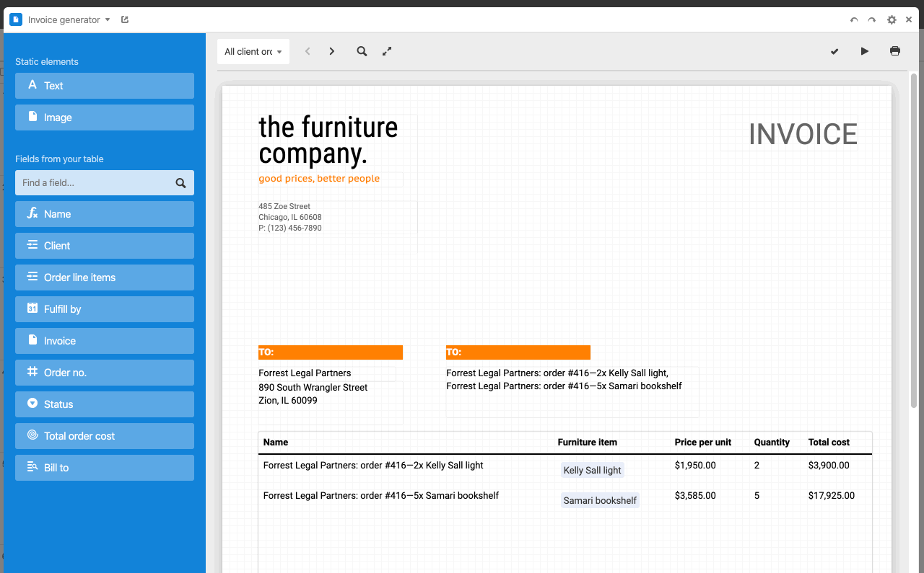Click the 'Furniture item' column header
This screenshot has height=573, width=924.
588,443
